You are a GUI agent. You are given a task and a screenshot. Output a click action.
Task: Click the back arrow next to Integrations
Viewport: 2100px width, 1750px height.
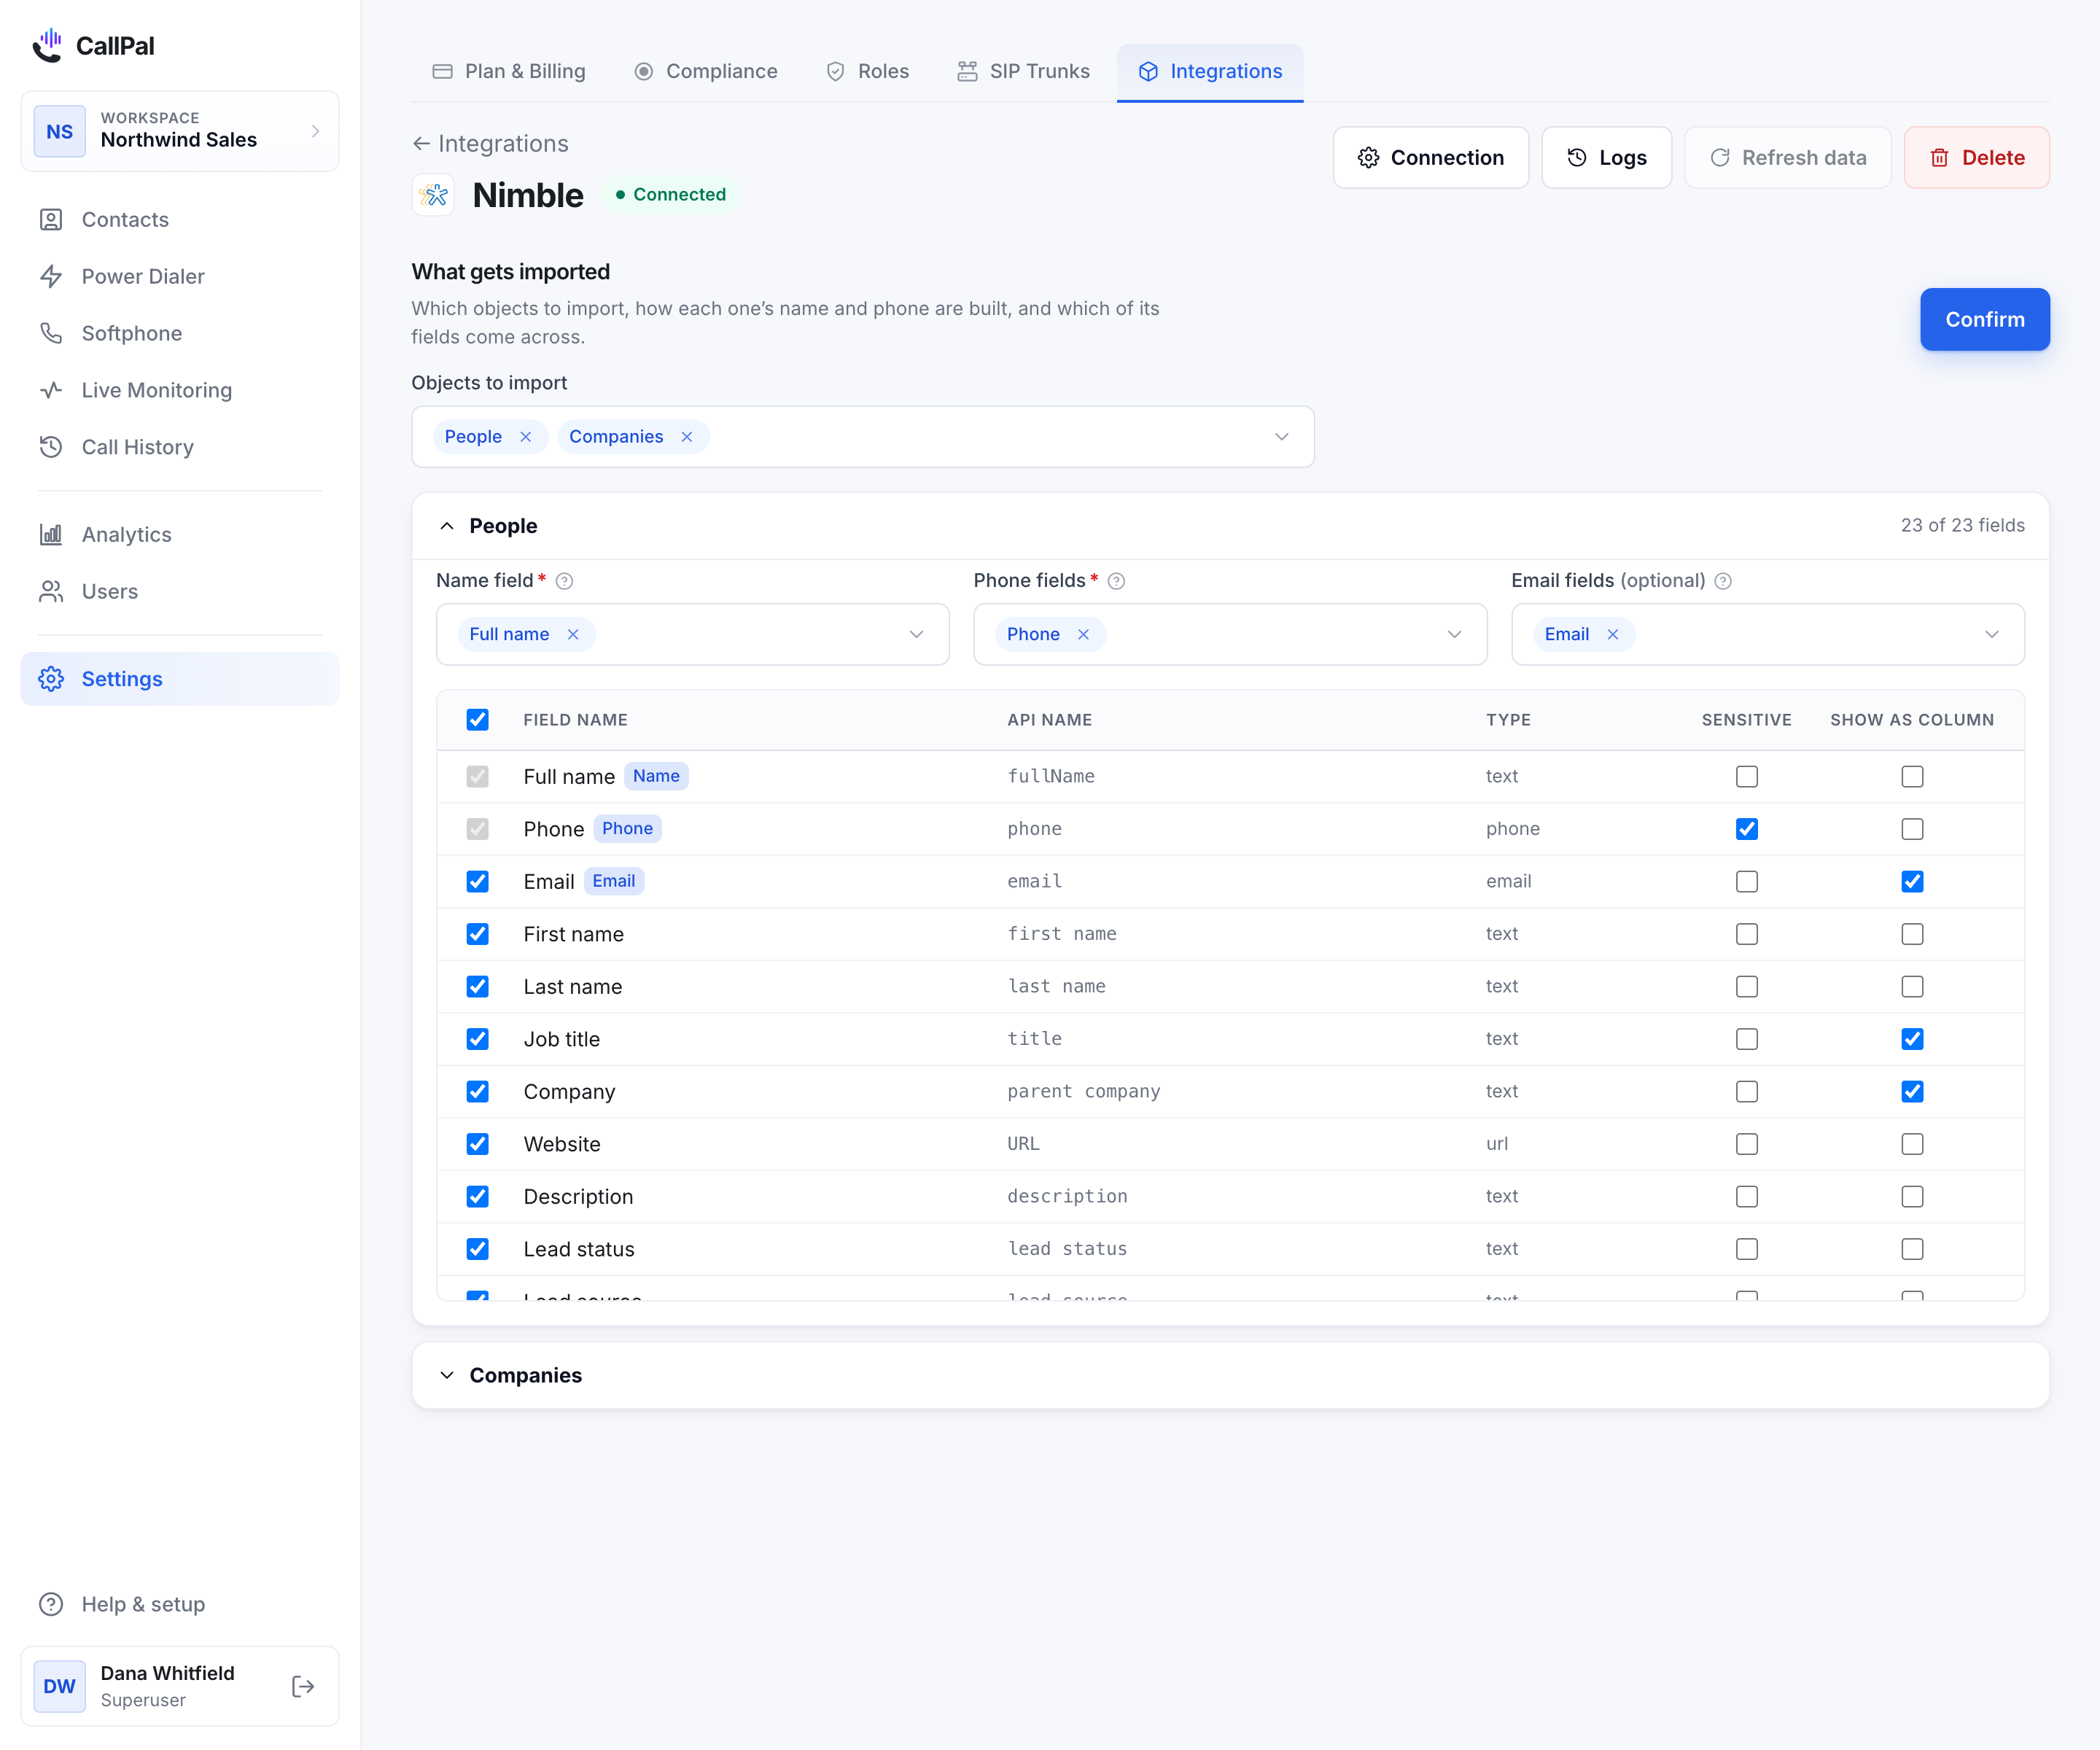[x=421, y=144]
